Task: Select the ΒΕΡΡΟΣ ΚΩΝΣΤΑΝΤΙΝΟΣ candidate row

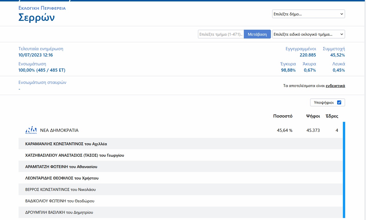Action: [60, 189]
